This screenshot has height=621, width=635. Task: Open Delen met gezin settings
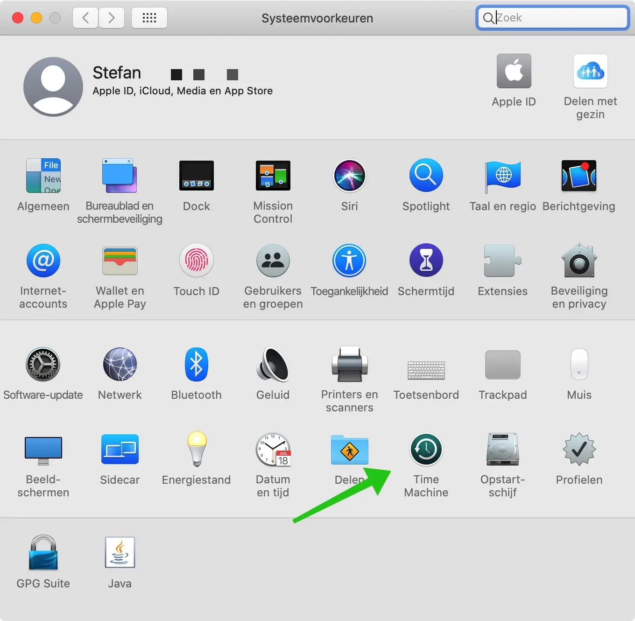tap(591, 71)
